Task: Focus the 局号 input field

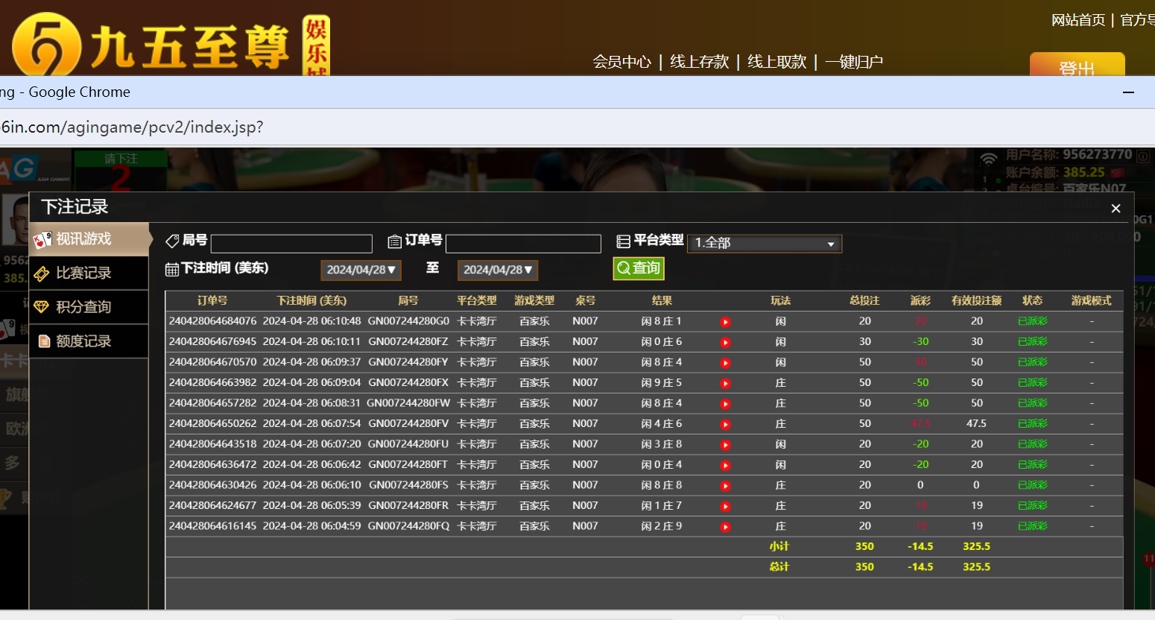Action: (291, 244)
